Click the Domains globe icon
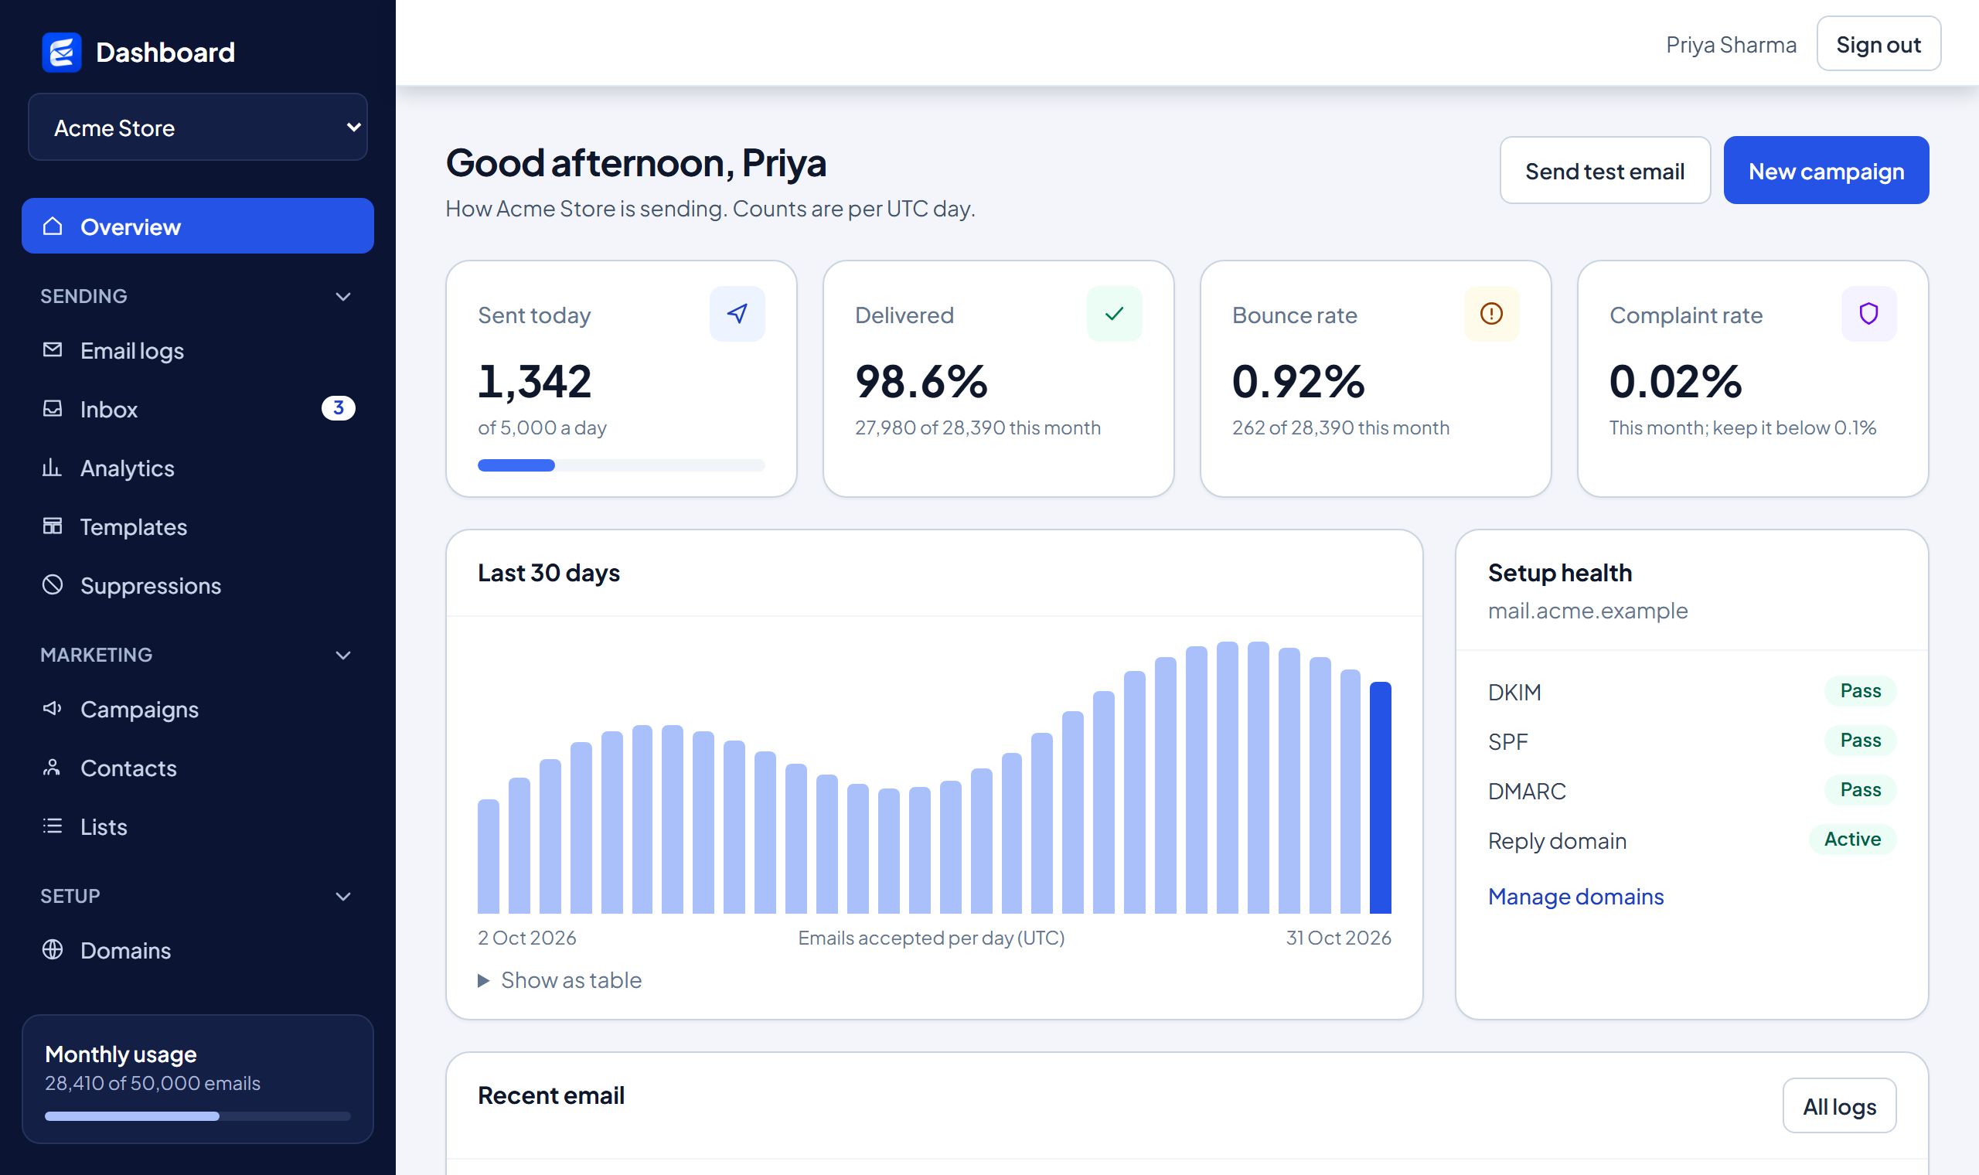The width and height of the screenshot is (1979, 1175). 53,949
